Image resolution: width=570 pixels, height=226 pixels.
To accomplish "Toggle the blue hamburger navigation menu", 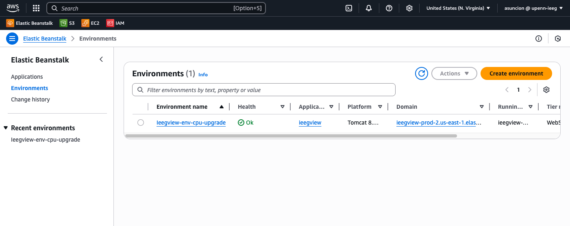I will click(x=12, y=39).
